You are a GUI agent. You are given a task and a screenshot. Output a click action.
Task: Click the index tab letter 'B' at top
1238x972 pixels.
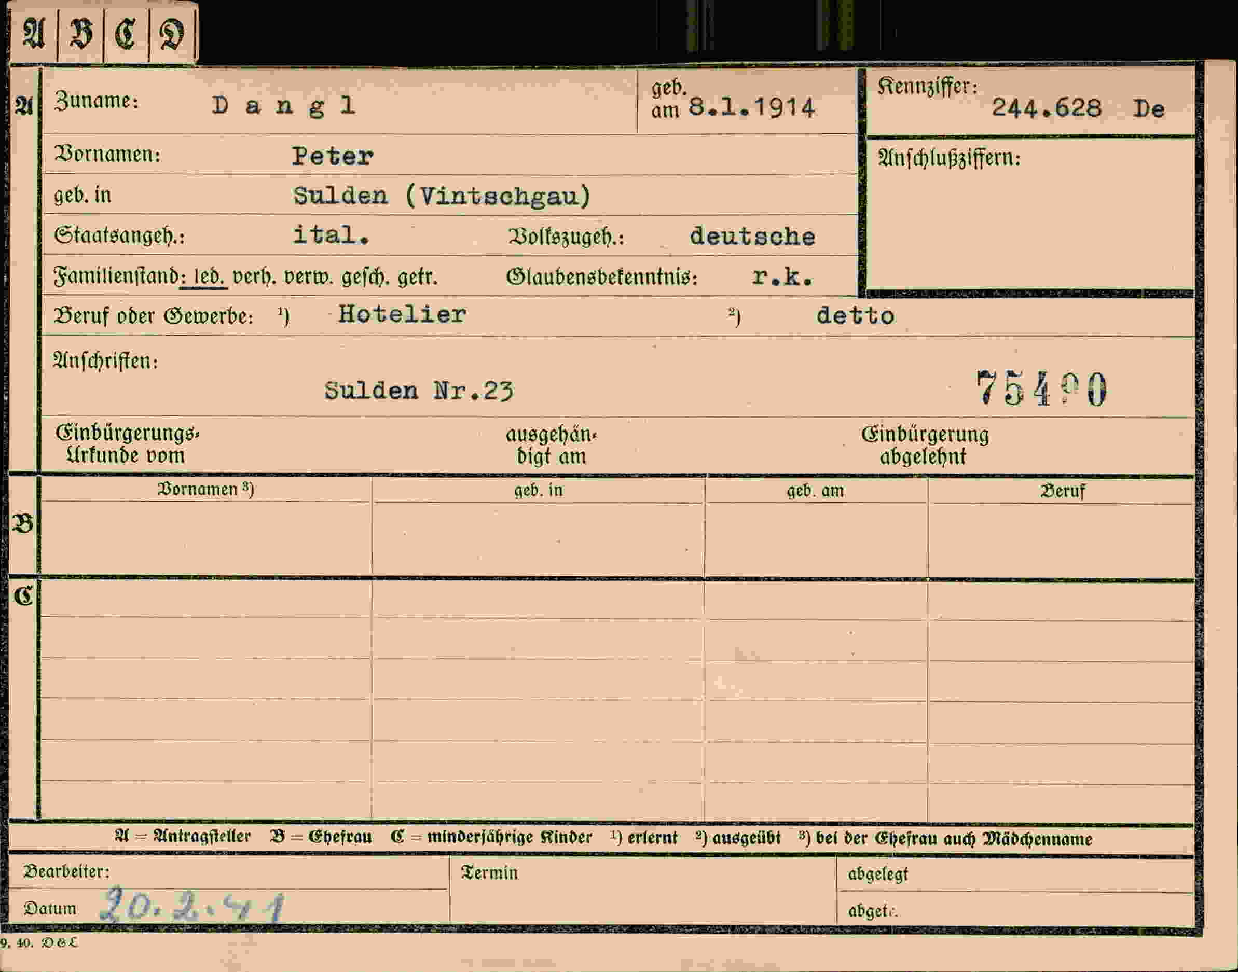tap(81, 33)
